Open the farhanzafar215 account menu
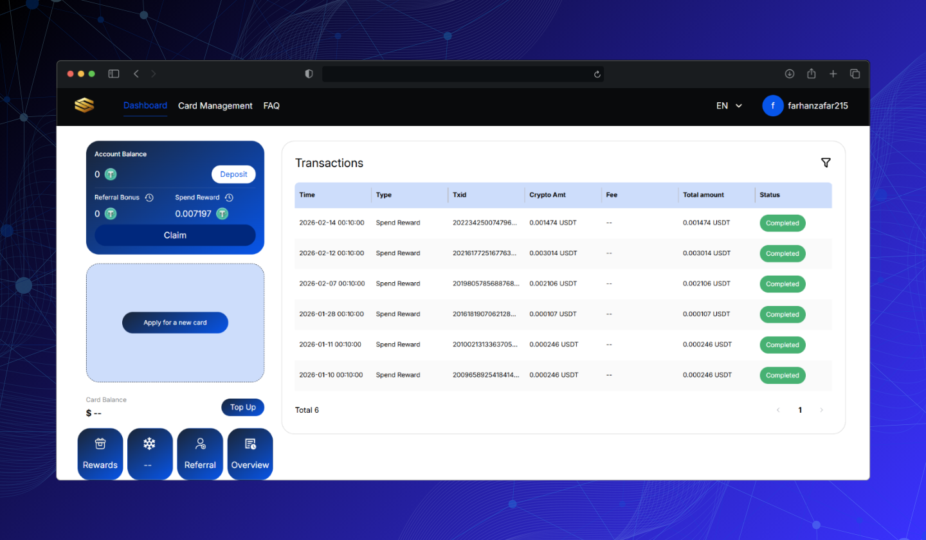 pyautogui.click(x=805, y=106)
